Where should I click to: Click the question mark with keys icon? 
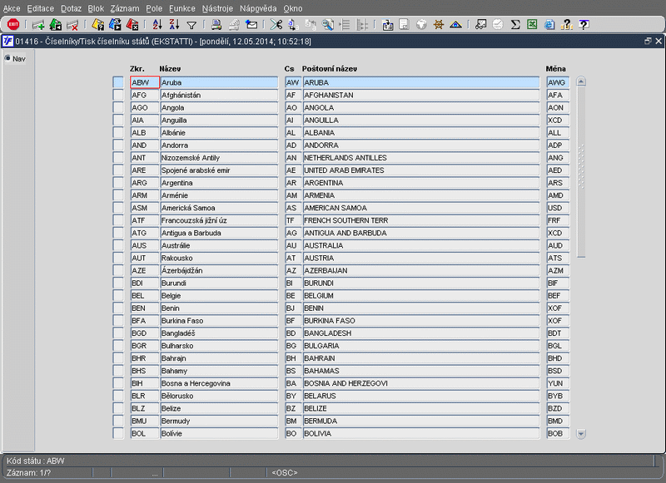click(x=567, y=25)
